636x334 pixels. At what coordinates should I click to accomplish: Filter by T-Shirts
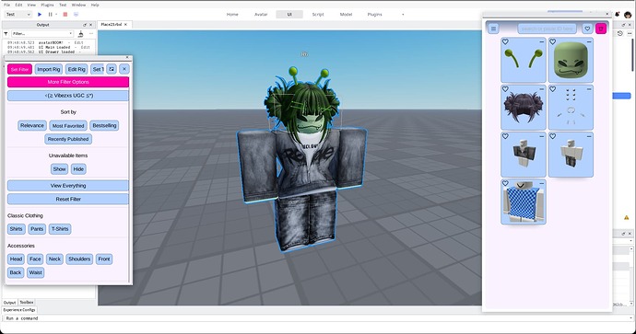[x=60, y=229]
